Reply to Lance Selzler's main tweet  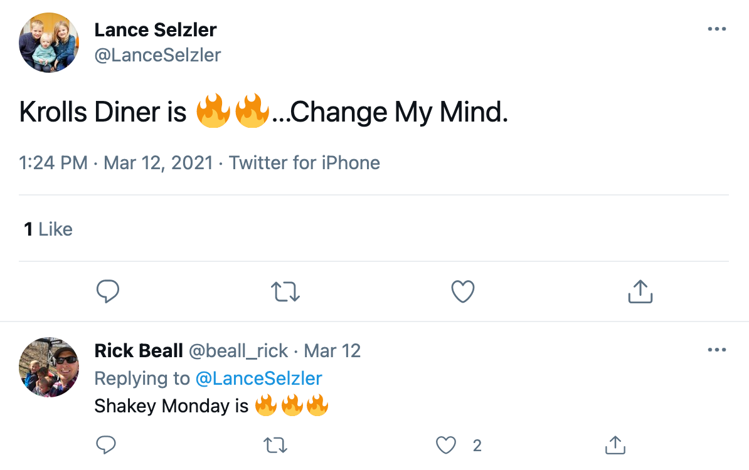coord(108,291)
